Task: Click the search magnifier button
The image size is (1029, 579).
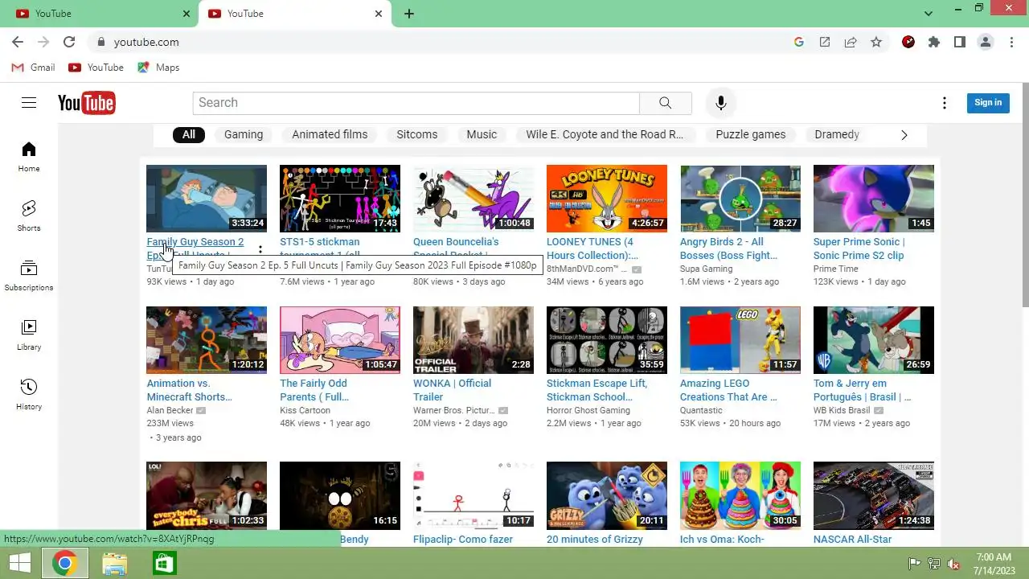Action: 665,103
